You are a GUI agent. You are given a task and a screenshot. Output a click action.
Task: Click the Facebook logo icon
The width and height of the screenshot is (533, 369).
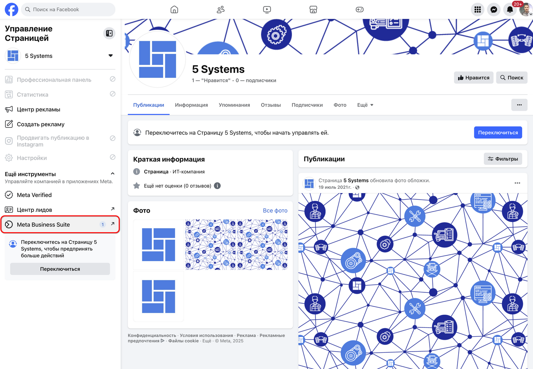[x=11, y=9]
